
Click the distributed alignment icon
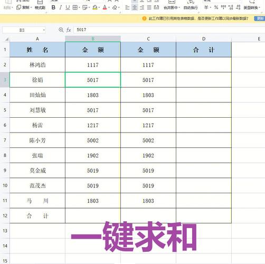tap(156, 7)
